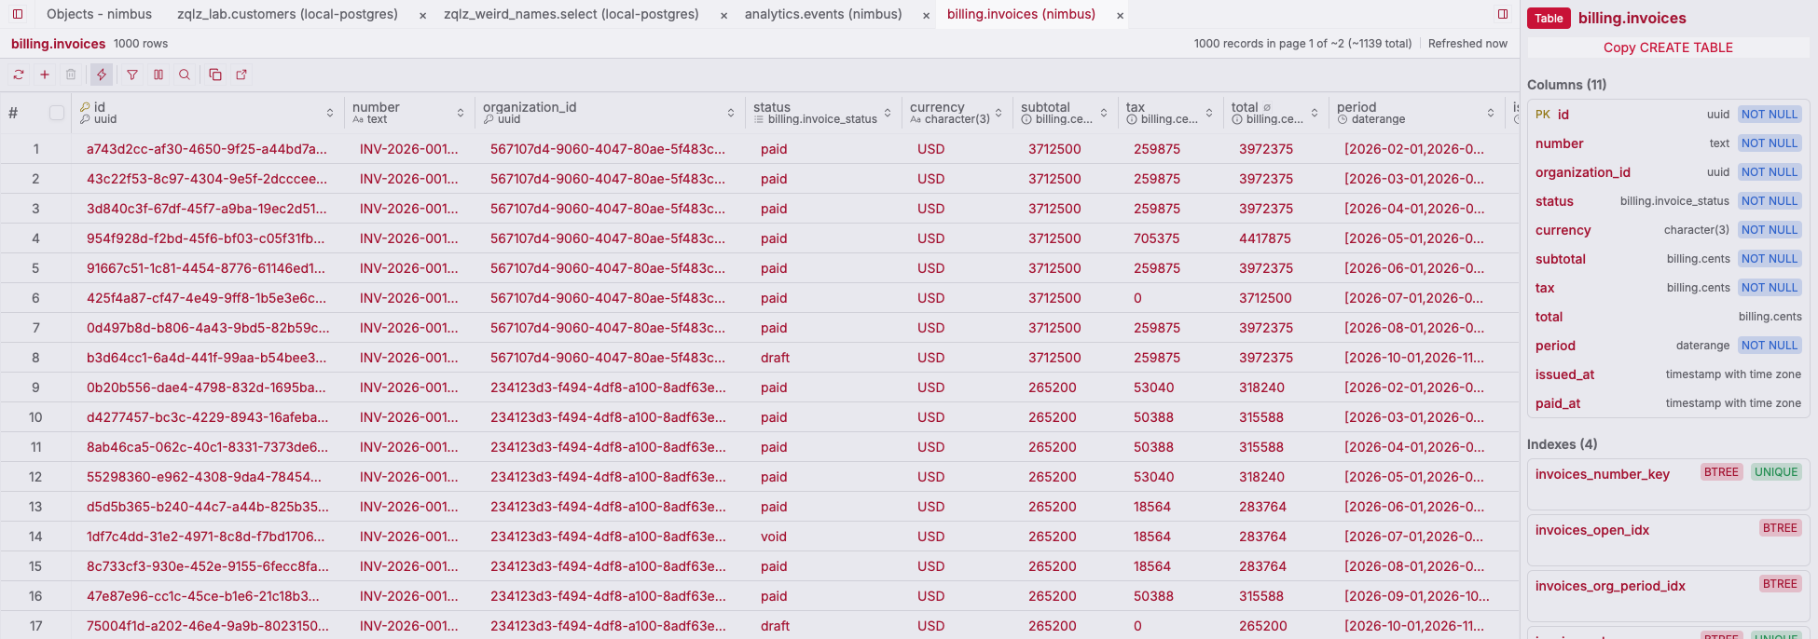Click the PK id row in Columns list
This screenshot has height=639, width=1818.
pyautogui.click(x=1668, y=115)
